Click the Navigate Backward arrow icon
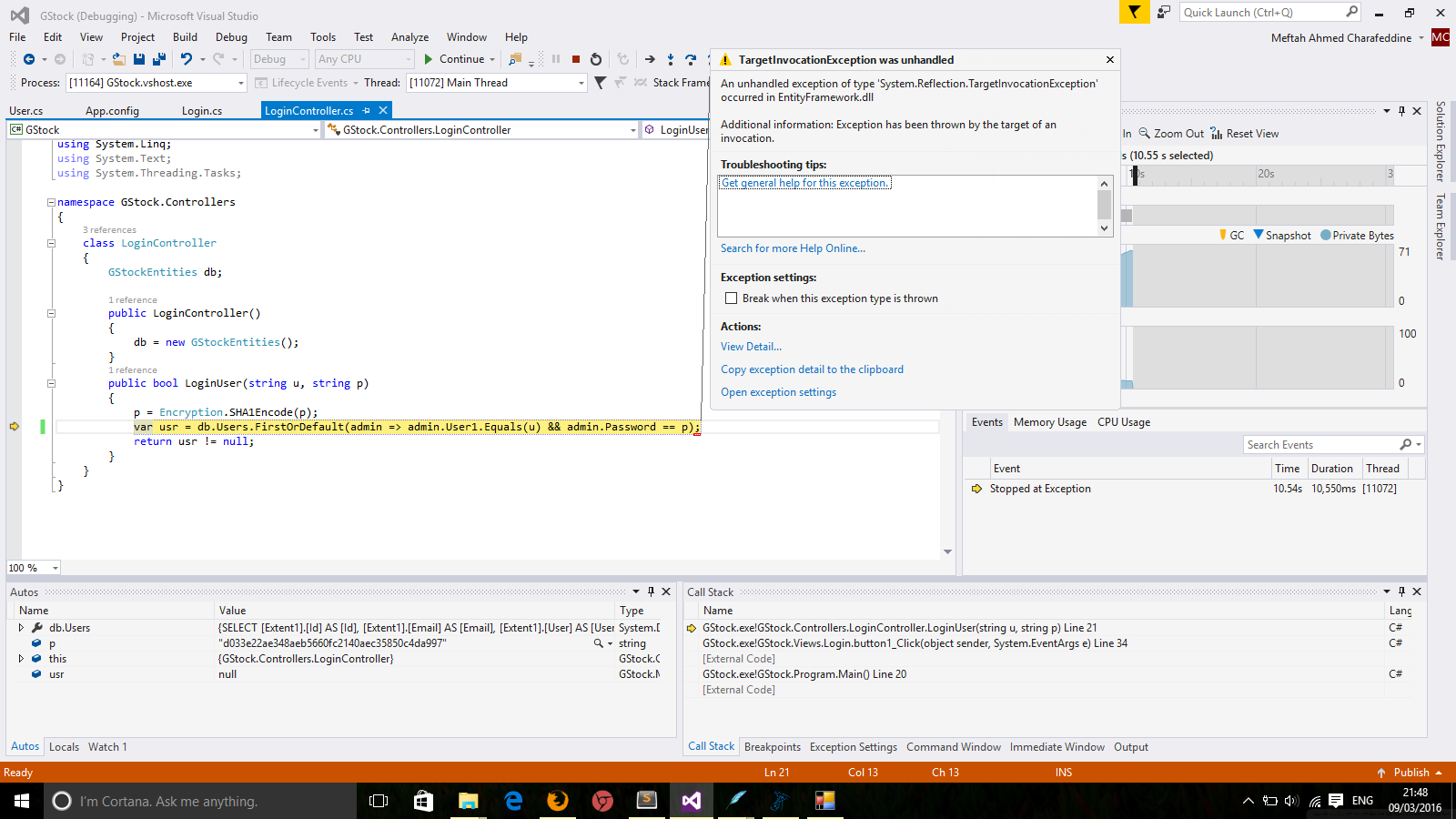The image size is (1456, 819). pos(29,59)
